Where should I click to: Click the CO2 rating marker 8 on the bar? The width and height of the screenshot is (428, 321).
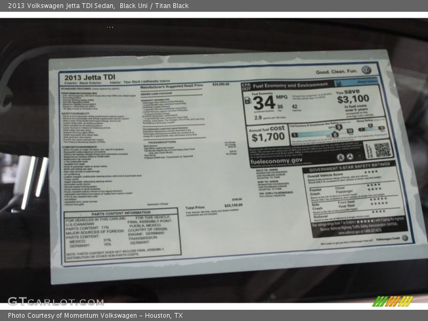coord(335,134)
